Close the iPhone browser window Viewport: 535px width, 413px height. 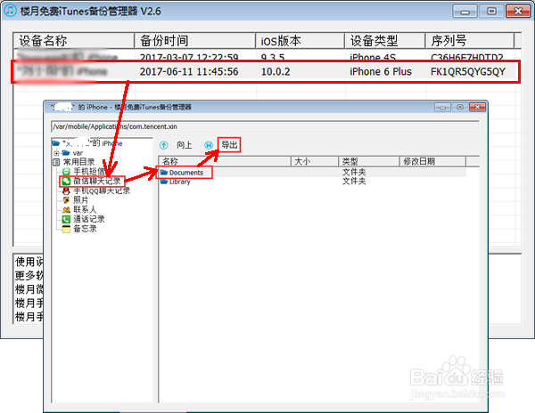point(478,107)
